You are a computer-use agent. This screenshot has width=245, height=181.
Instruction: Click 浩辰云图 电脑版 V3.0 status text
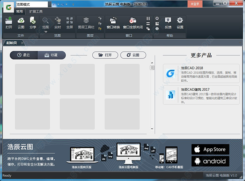click(x=221, y=176)
